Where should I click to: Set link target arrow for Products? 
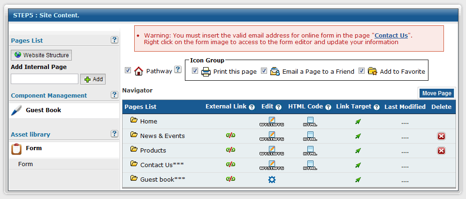(x=358, y=151)
